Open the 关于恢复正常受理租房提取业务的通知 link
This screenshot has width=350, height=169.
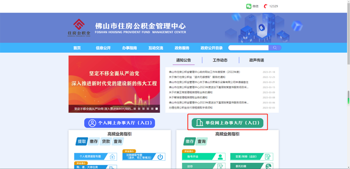click(191, 92)
